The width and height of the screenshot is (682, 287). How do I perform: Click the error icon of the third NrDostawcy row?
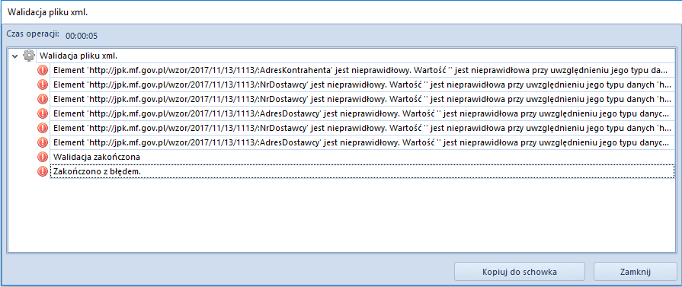(43, 128)
